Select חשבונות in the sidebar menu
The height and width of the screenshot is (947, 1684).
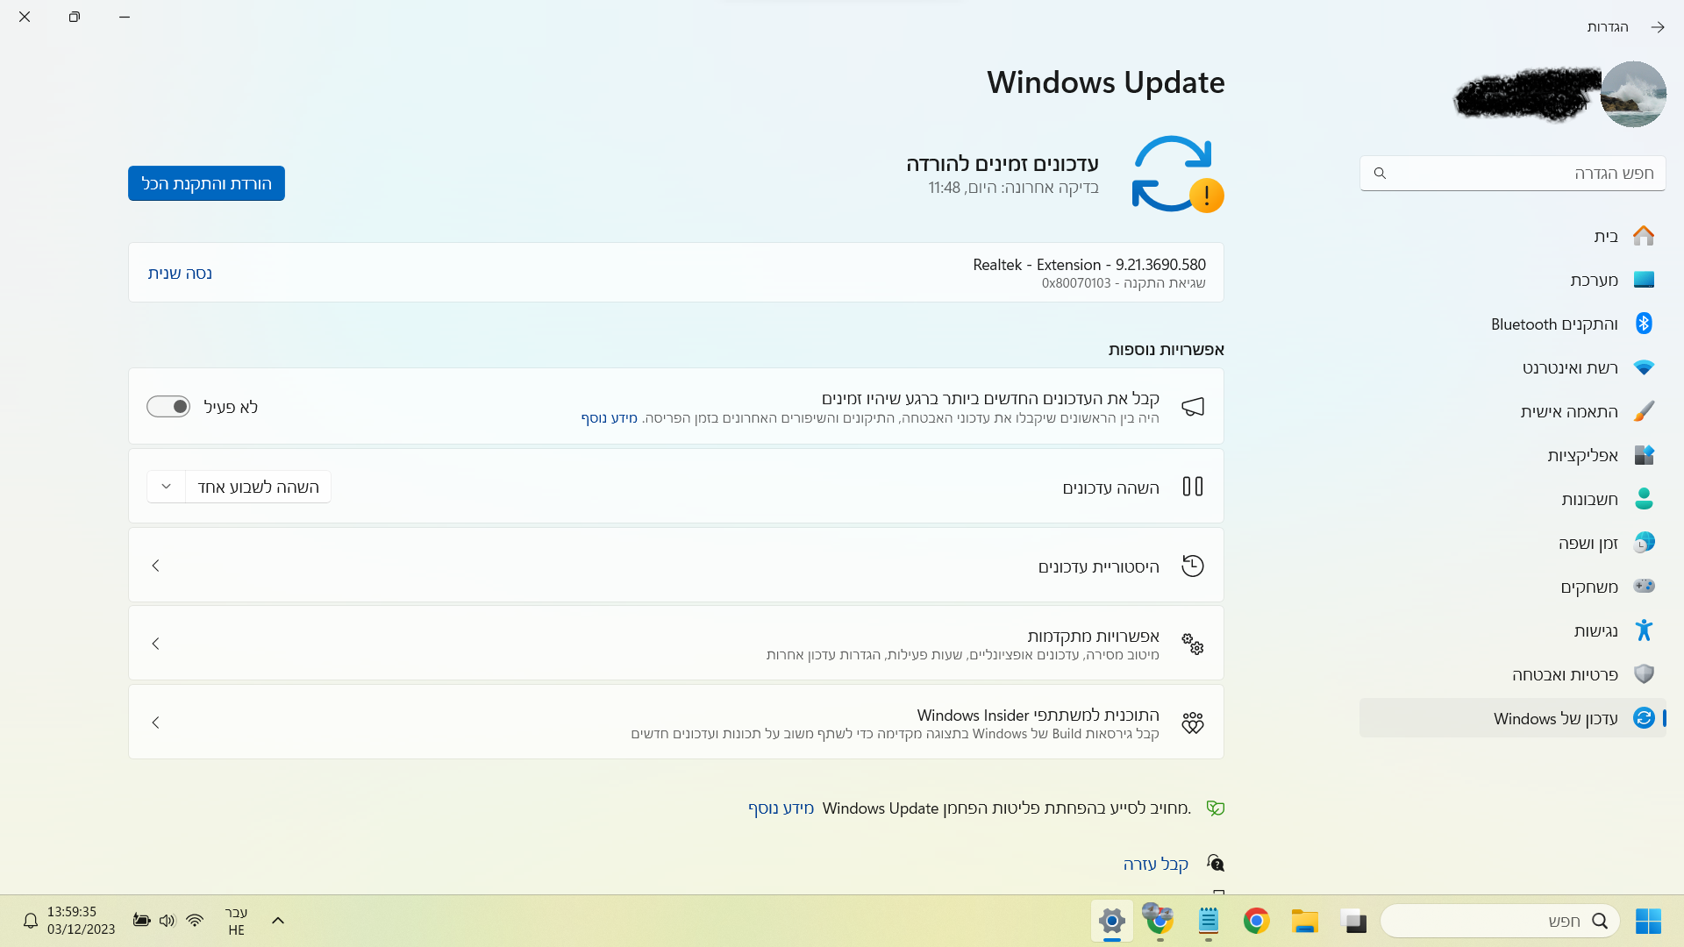[x=1512, y=499]
